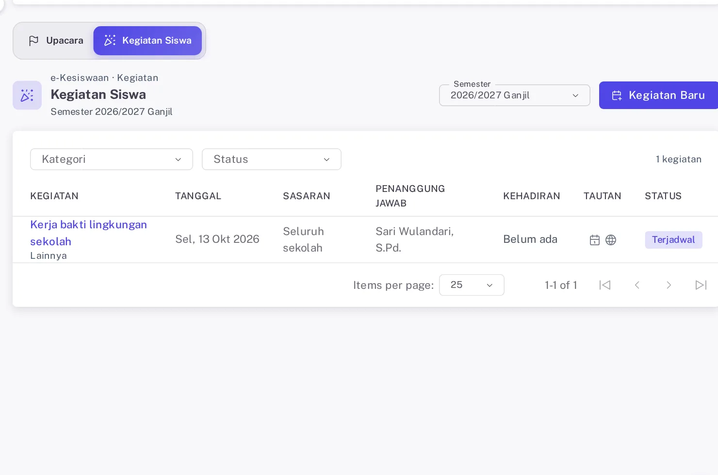Click the calendar icon in Tautan column
The image size is (718, 475).
595,240
